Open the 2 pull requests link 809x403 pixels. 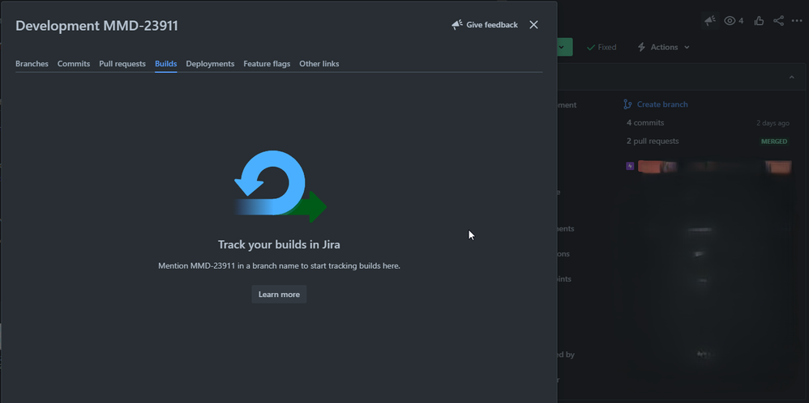653,141
